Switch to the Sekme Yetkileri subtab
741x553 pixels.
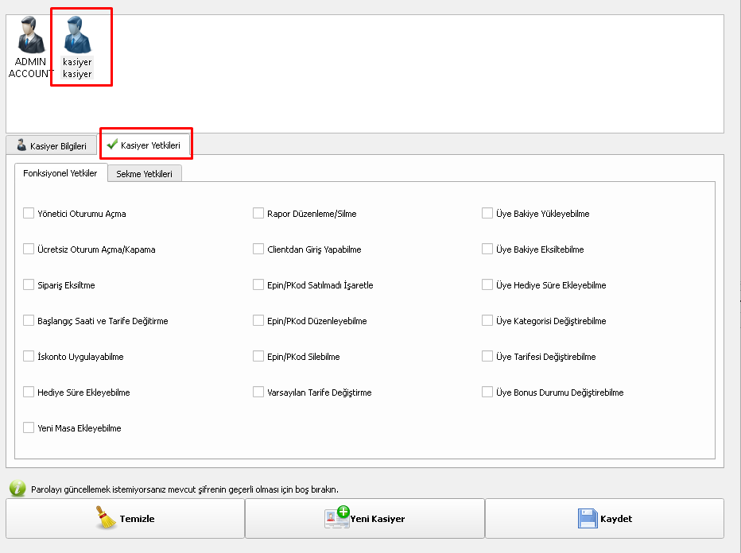144,173
